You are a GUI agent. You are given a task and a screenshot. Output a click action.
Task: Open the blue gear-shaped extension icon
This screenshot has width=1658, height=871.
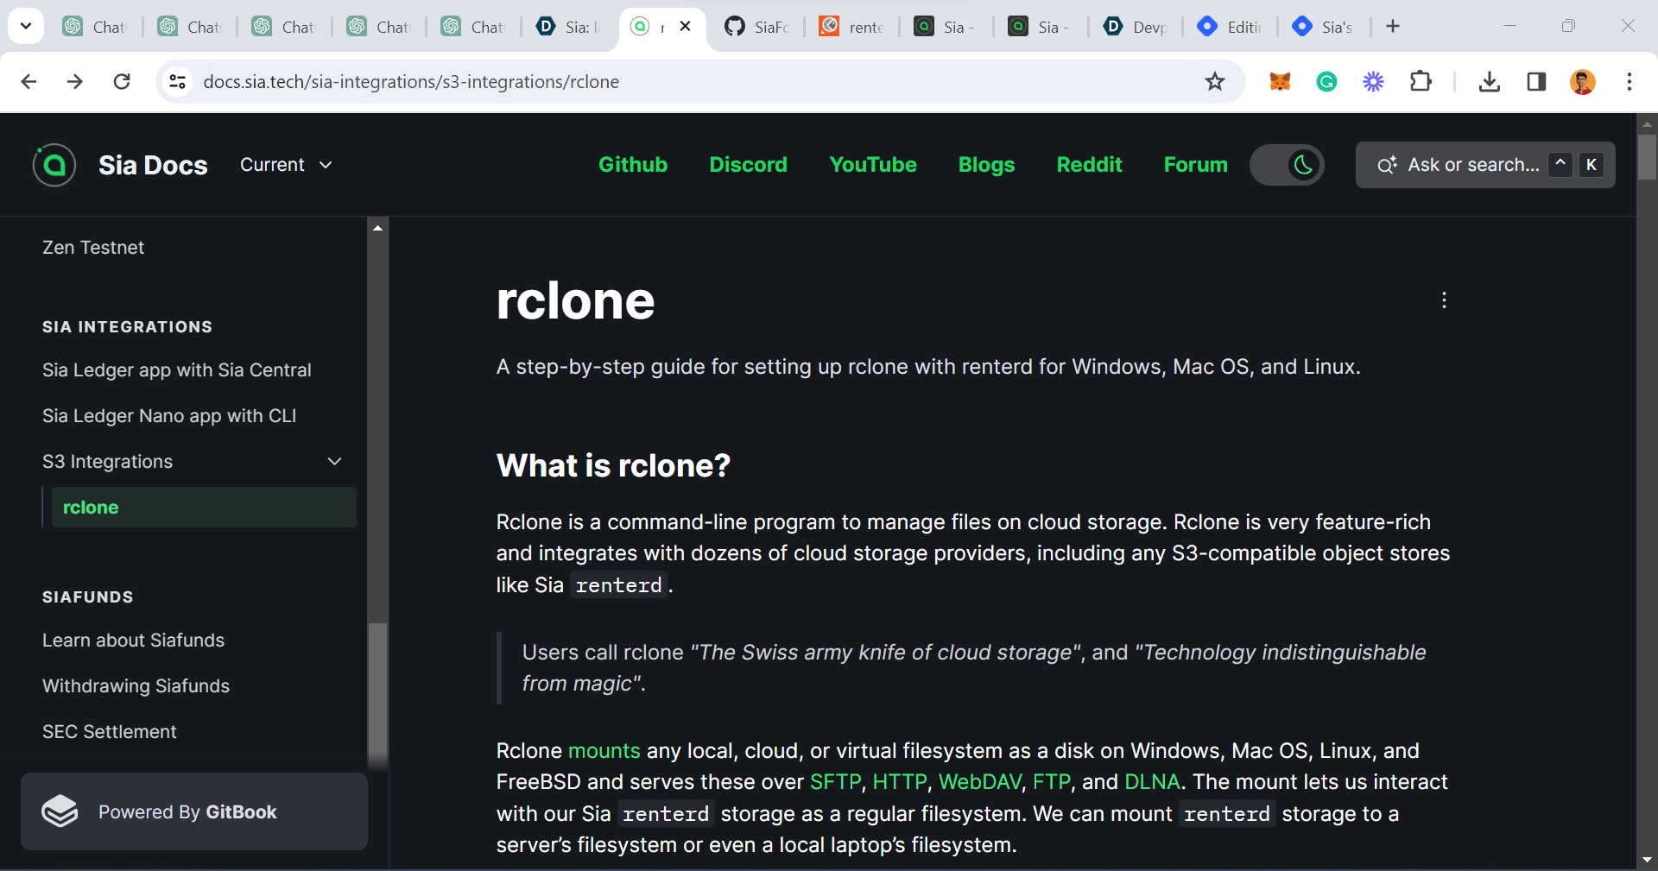(1373, 82)
